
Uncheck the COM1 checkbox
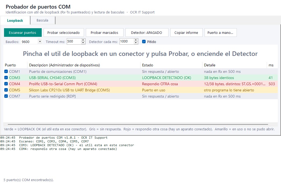[6, 71]
